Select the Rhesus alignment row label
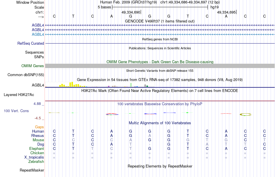275x177 pixels. pyautogui.click(x=38, y=135)
